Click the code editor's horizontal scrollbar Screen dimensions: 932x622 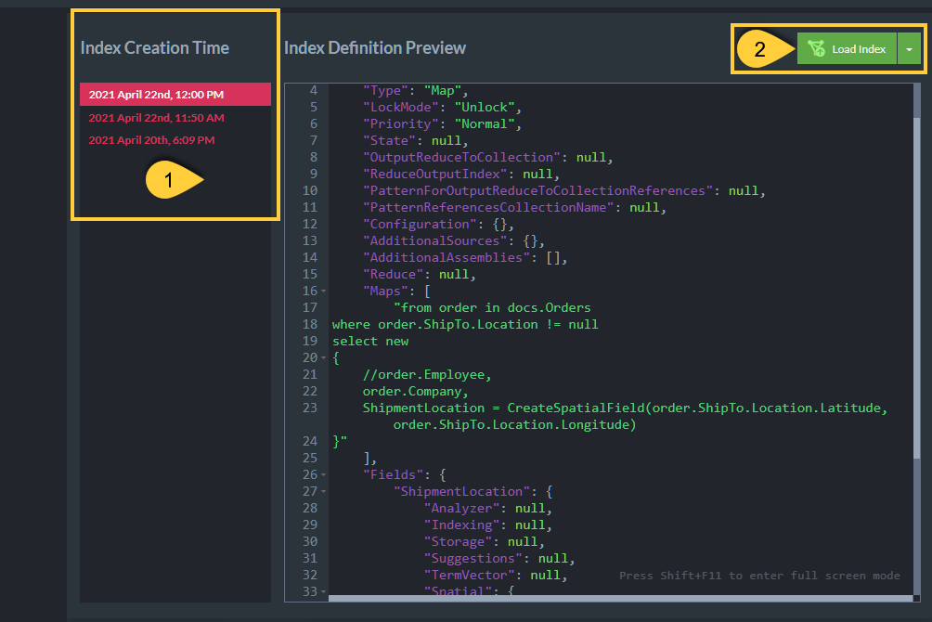(620, 598)
